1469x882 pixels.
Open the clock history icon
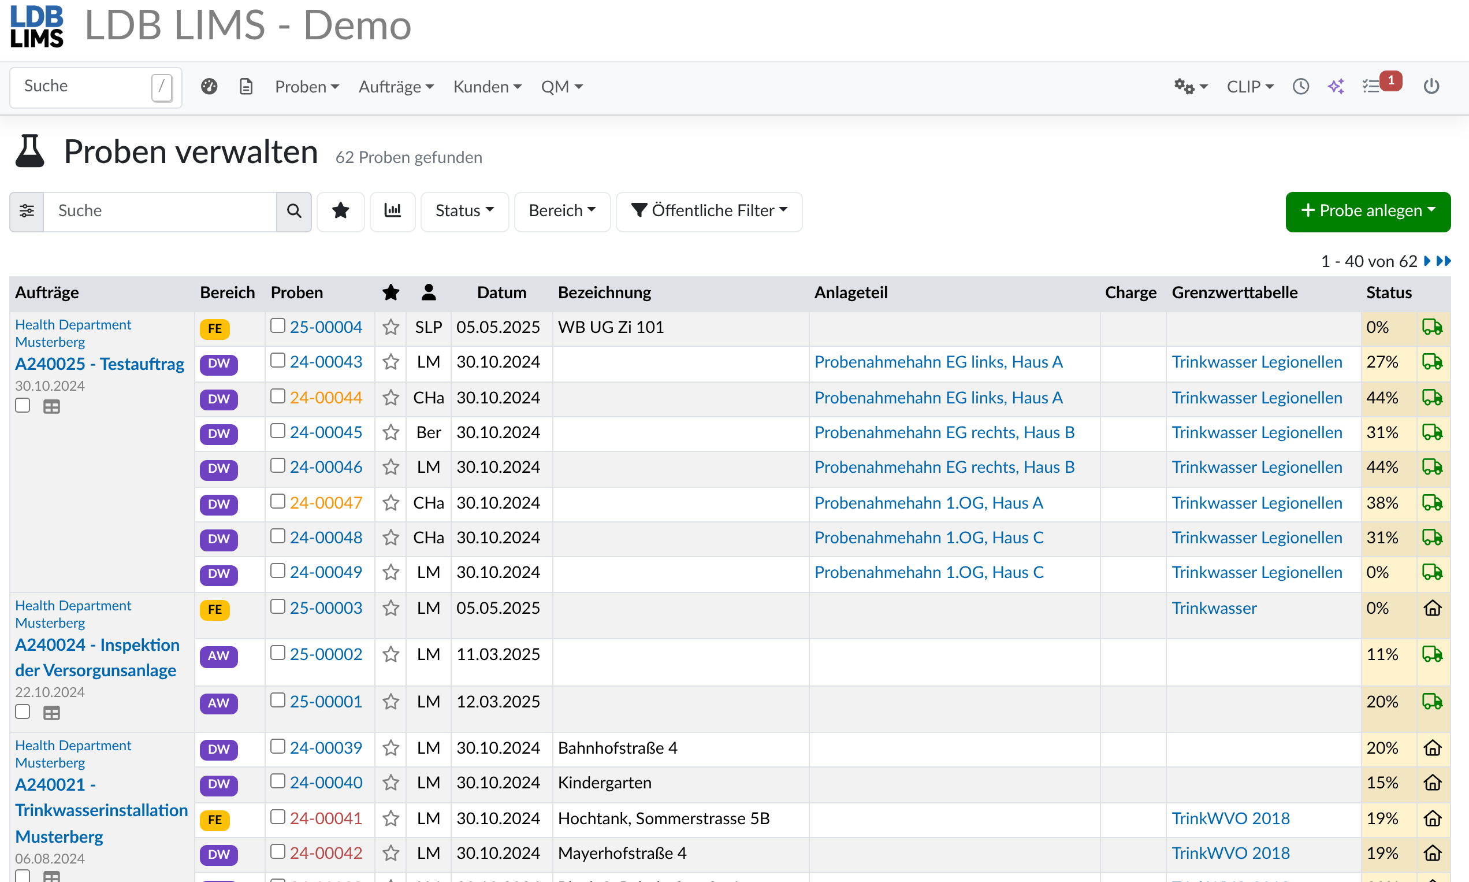coord(1301,87)
